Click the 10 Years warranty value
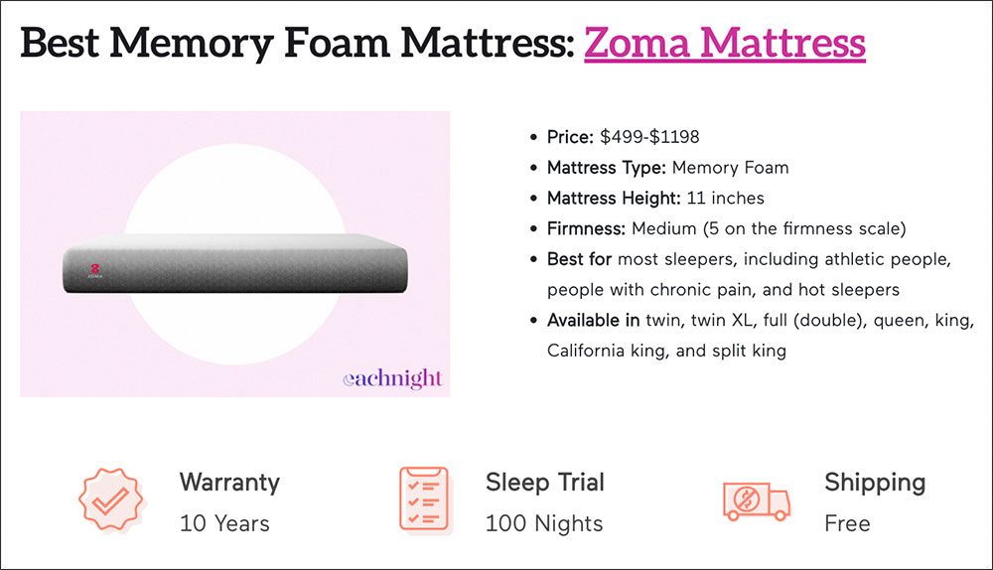993x570 pixels. point(224,523)
